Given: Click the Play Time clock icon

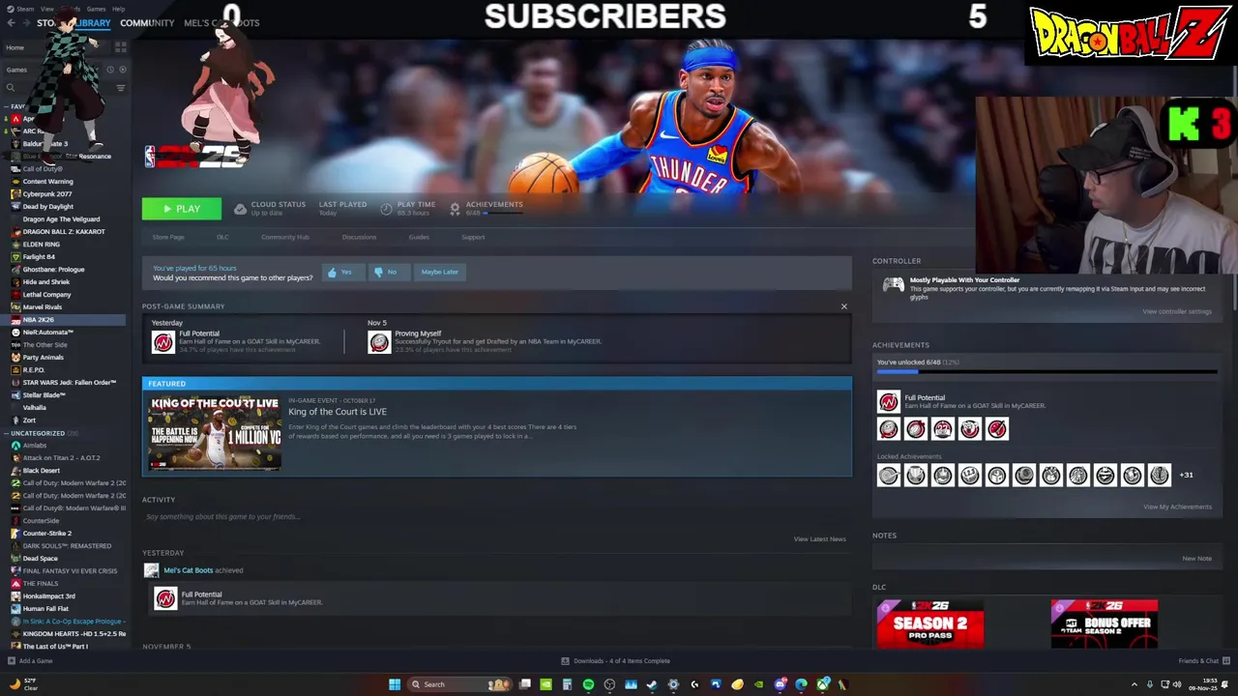Looking at the screenshot, I should tap(386, 208).
